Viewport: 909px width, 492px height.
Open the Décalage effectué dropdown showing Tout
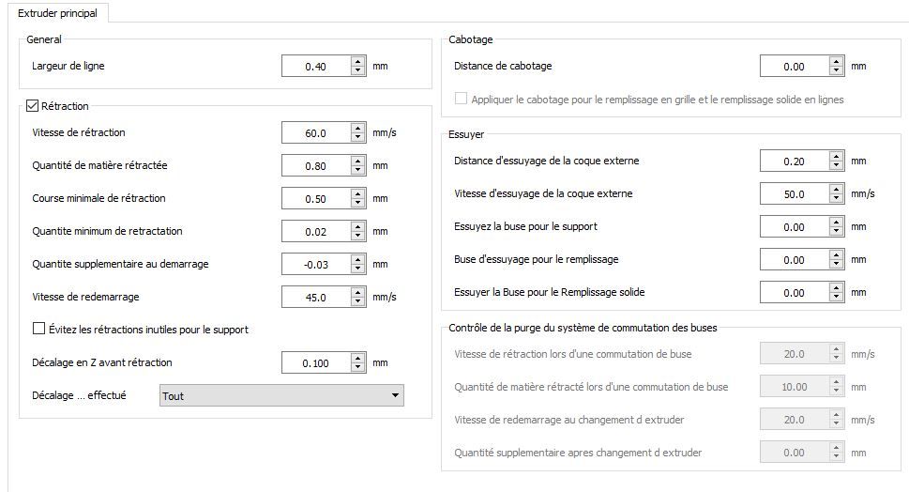[281, 395]
